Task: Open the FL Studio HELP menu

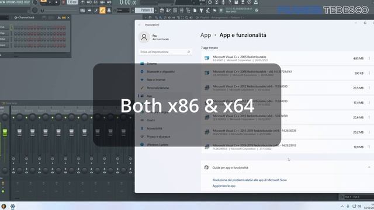Action: (27, 2)
